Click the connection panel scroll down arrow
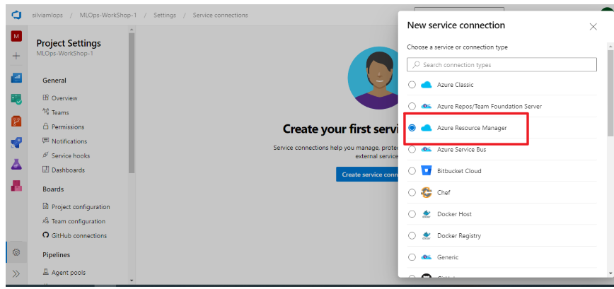This screenshot has width=614, height=289. coord(610,273)
